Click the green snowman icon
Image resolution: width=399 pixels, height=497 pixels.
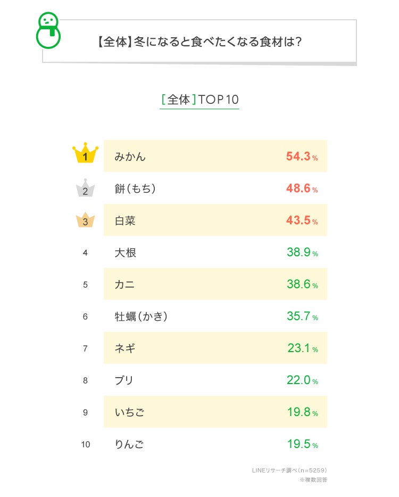(x=48, y=30)
